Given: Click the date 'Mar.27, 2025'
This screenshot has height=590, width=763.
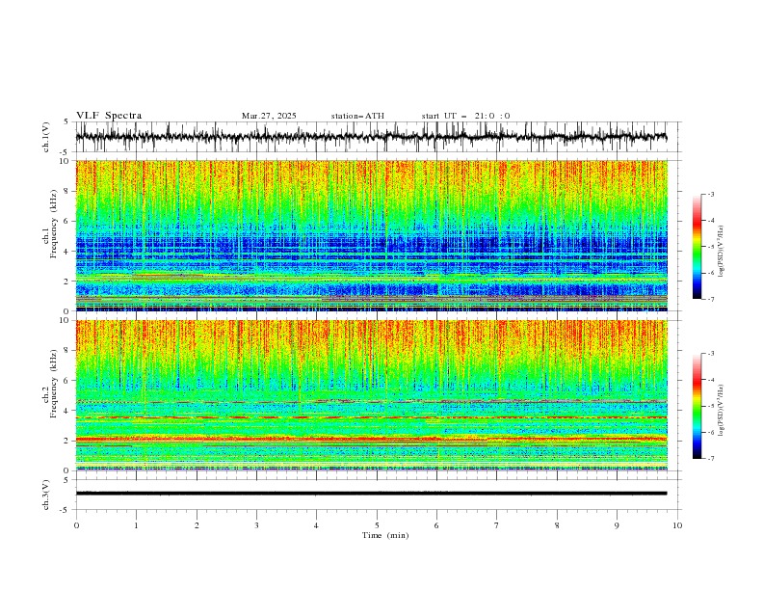Looking at the screenshot, I should 269,116.
